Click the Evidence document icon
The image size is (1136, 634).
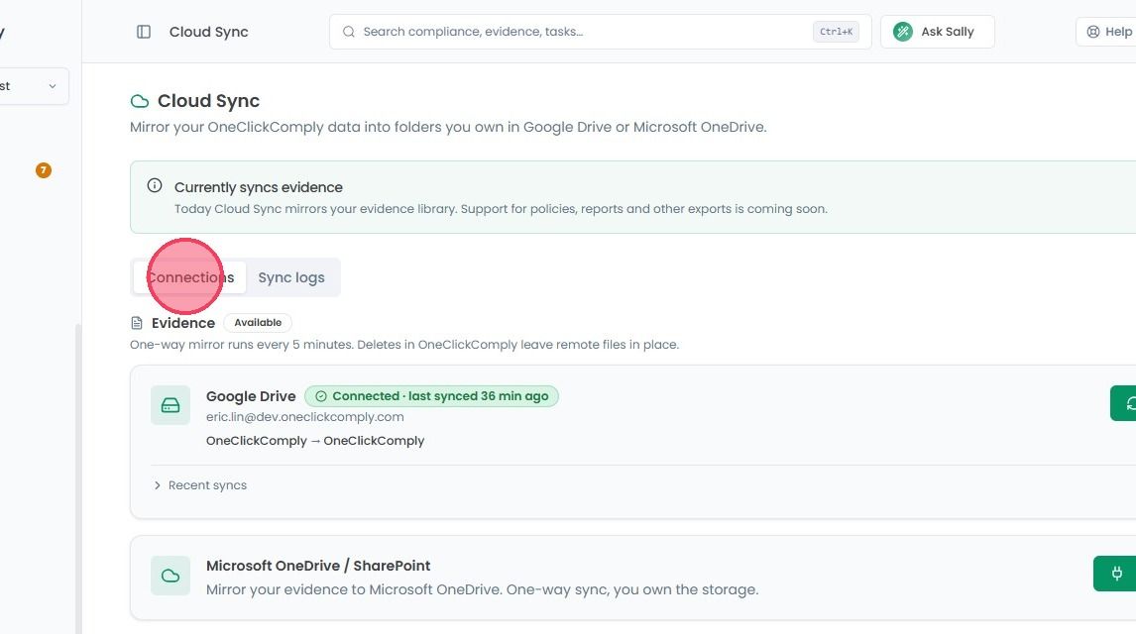pyautogui.click(x=137, y=323)
